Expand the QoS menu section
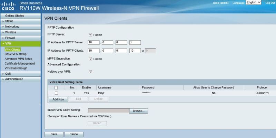276x138 pixels. [21, 74]
